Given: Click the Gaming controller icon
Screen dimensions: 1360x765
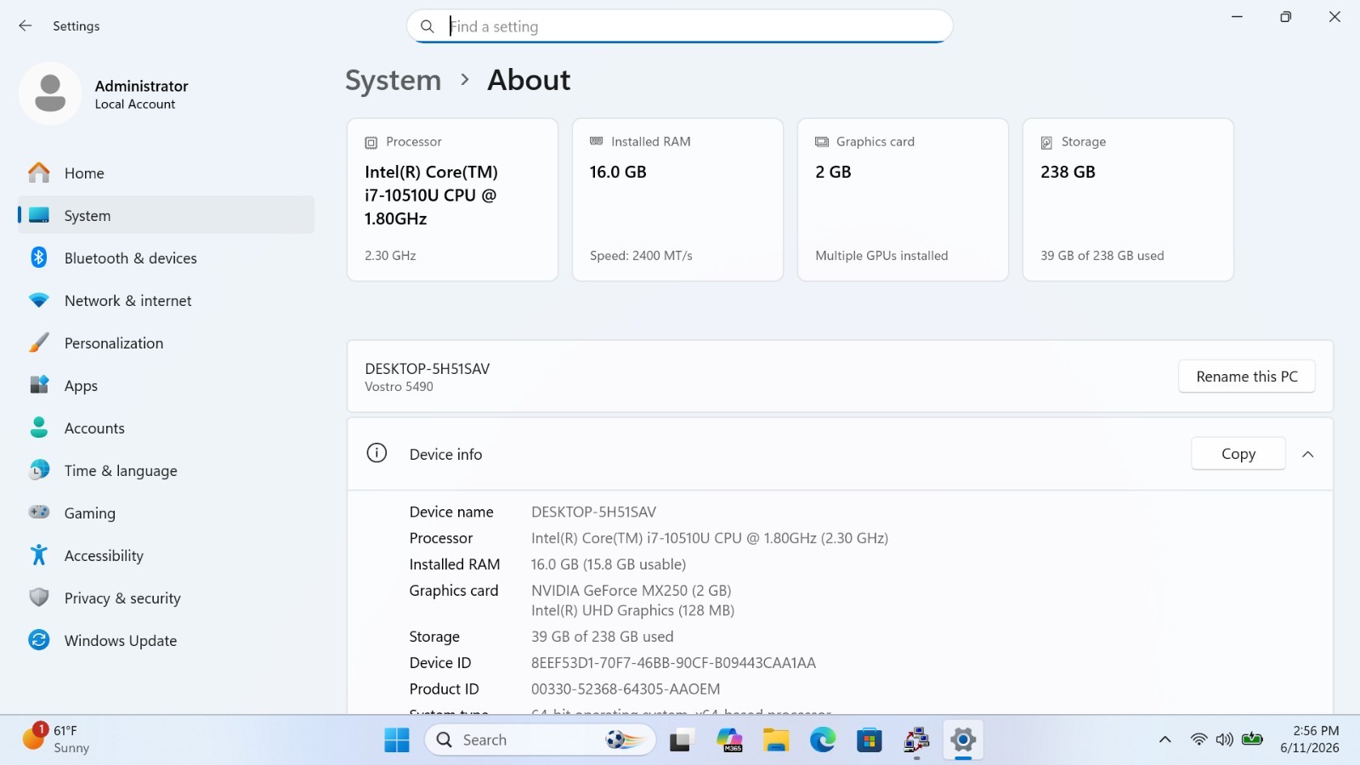Looking at the screenshot, I should pyautogui.click(x=39, y=513).
